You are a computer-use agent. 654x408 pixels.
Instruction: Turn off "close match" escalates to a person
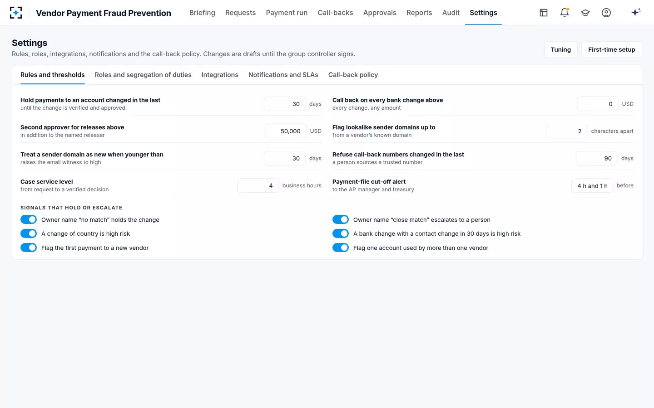341,220
